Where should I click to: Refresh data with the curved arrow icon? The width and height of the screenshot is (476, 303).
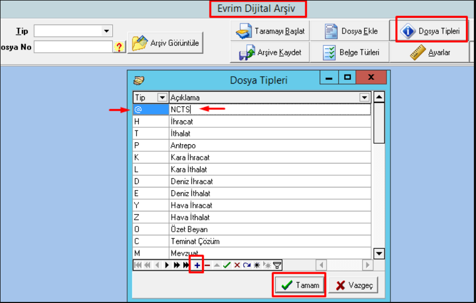pos(247,265)
